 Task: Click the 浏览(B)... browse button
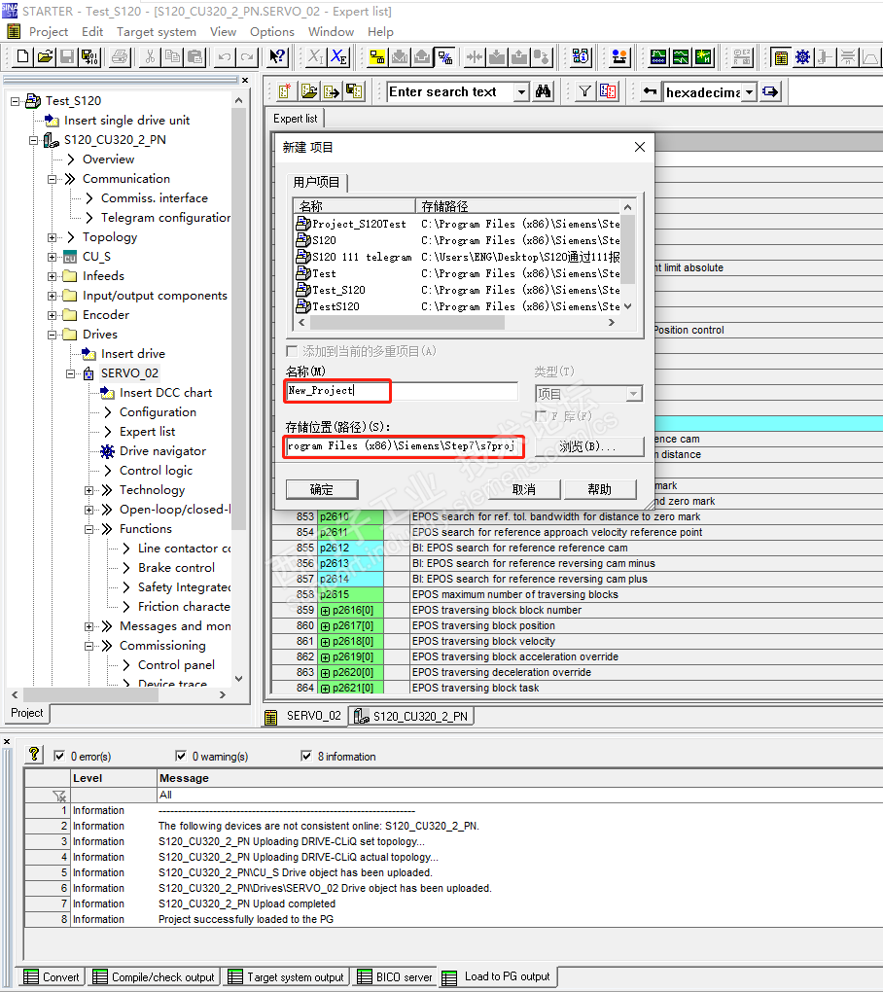[x=589, y=446]
